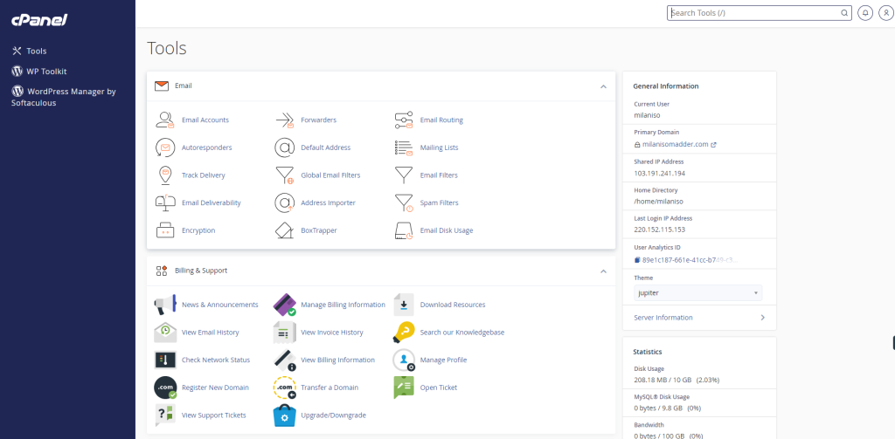Open the notifications bell icon
895x439 pixels.
point(865,13)
